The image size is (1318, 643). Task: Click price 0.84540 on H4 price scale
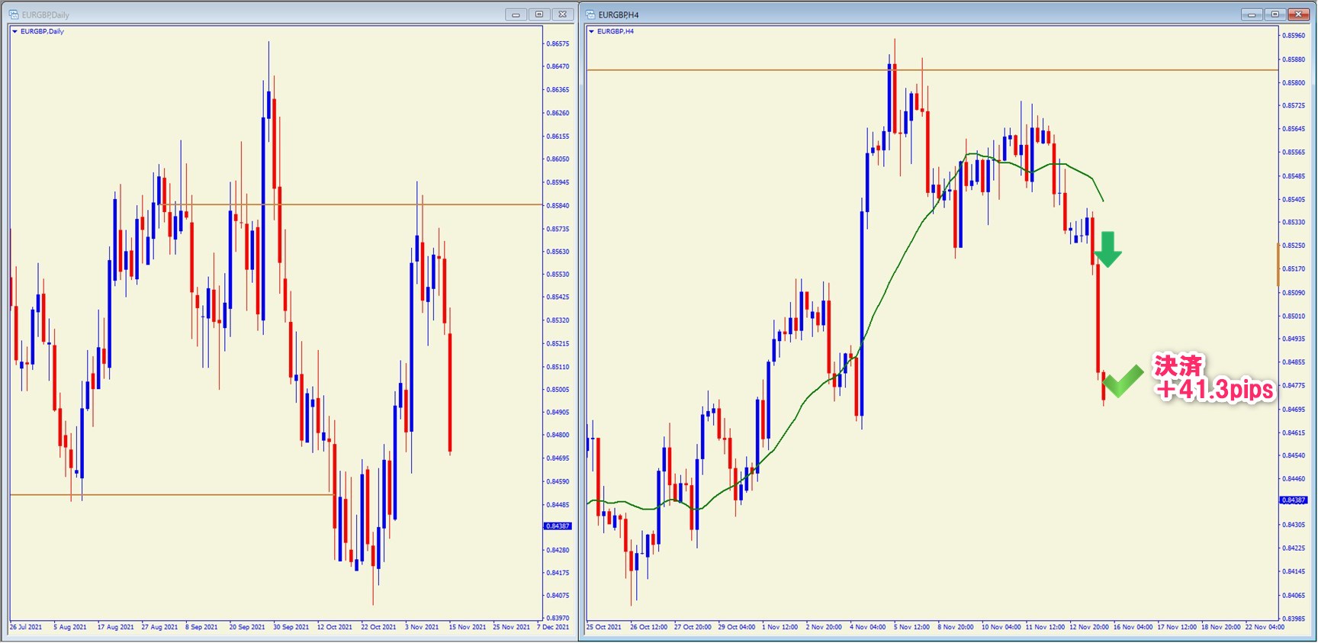1294,456
